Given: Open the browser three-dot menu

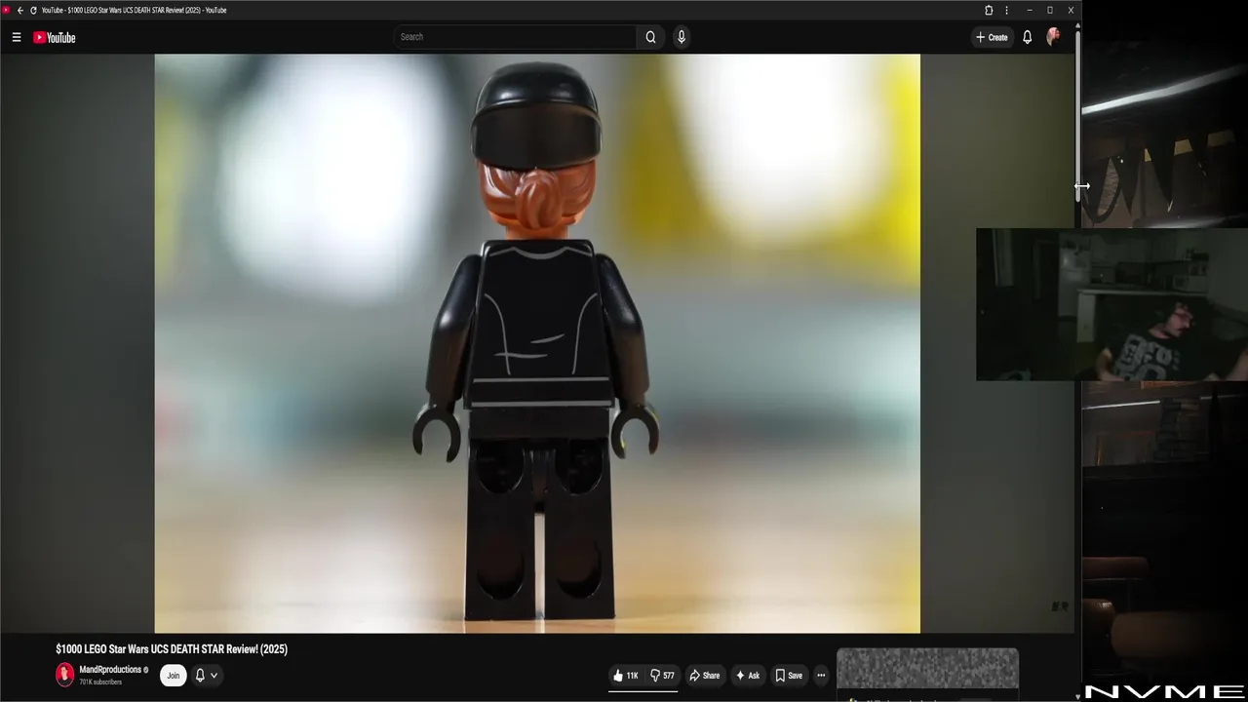Looking at the screenshot, I should (x=1006, y=10).
